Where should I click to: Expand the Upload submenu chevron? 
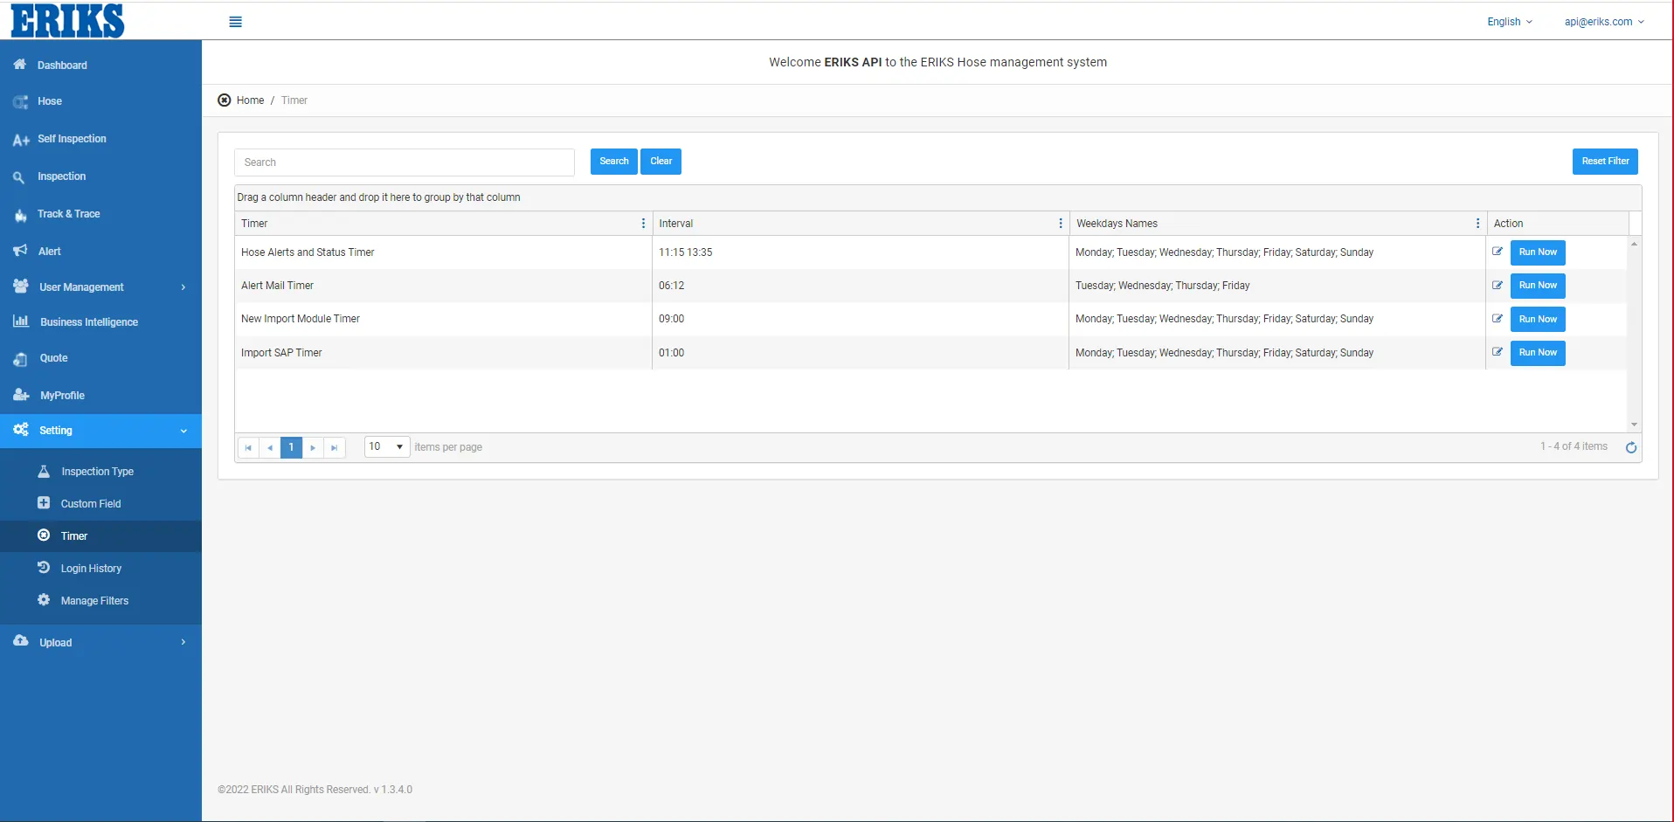tap(183, 642)
